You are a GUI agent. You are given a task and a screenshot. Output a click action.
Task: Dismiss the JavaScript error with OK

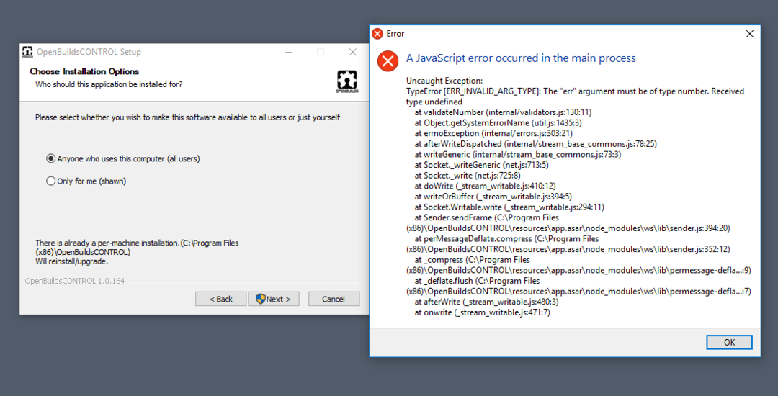729,342
